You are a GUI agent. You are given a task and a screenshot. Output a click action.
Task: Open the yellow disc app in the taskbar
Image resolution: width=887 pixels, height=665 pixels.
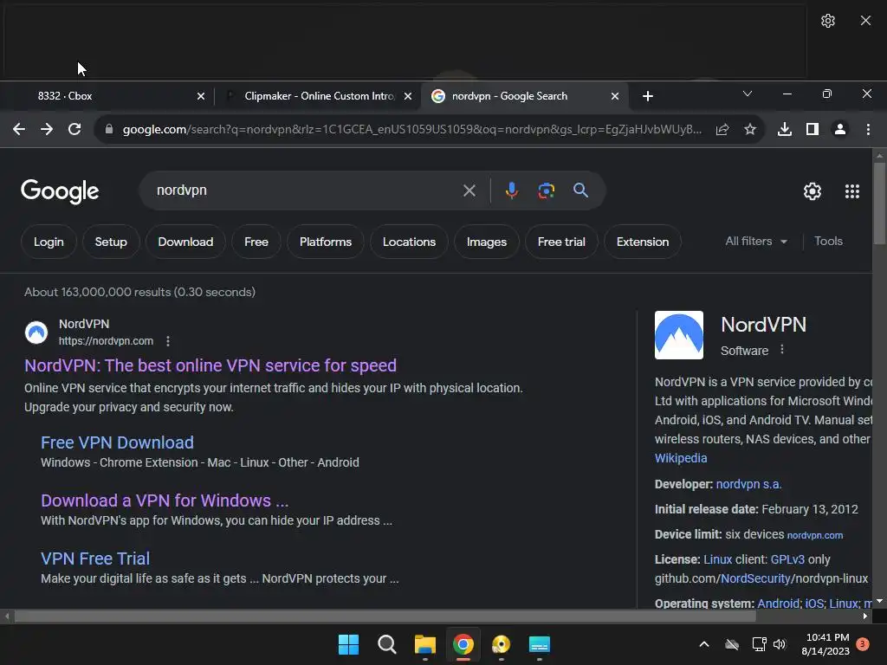[502, 644]
